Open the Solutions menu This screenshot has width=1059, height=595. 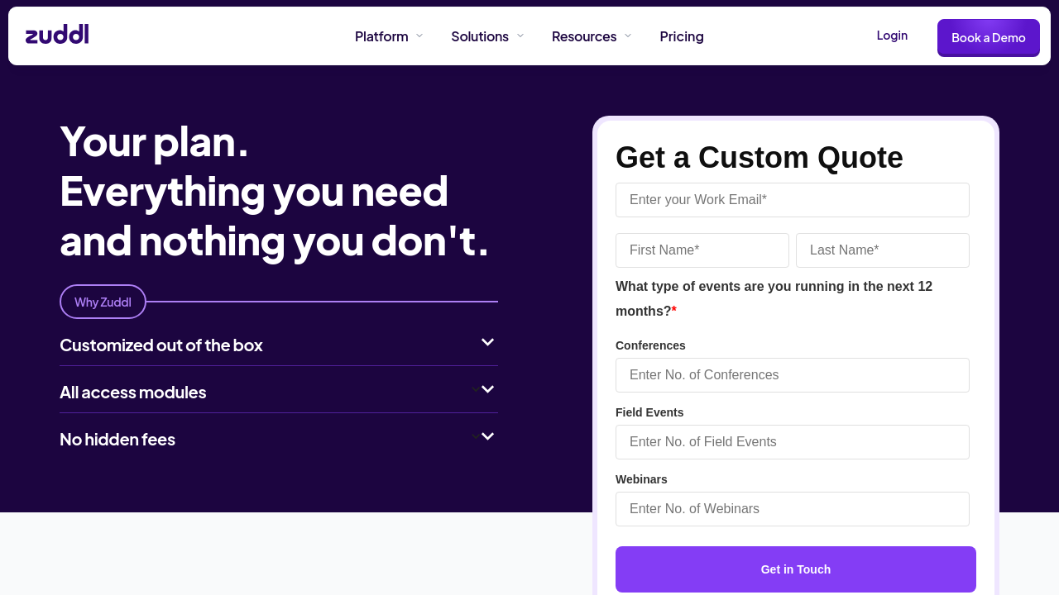point(479,36)
